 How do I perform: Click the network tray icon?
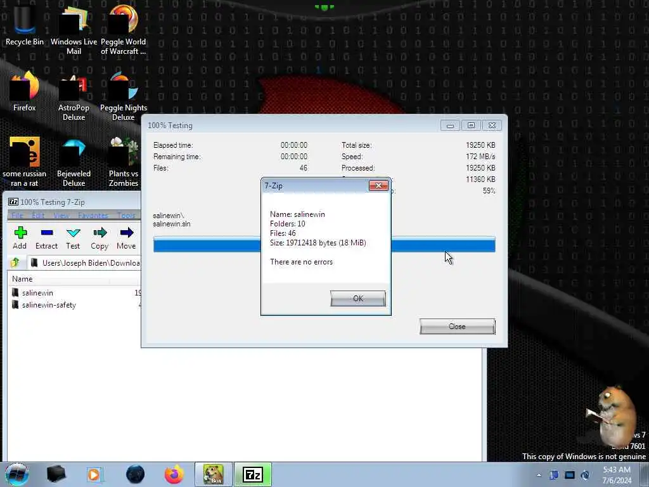click(x=570, y=475)
